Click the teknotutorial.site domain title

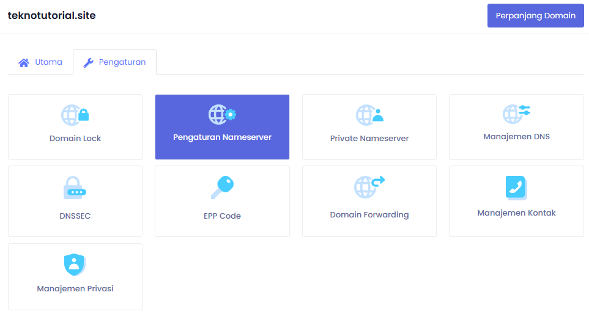(52, 15)
